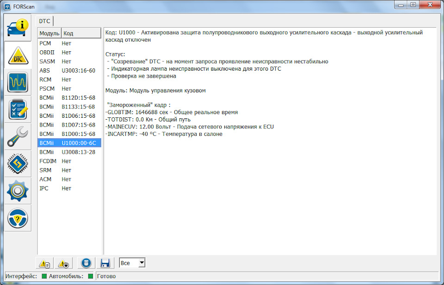Select the DTC section icon in sidebar
Screen dimensions: 444x285
click(18, 55)
